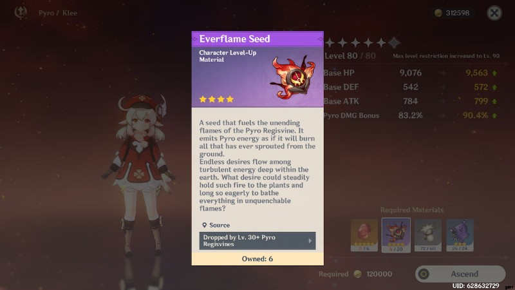This screenshot has width=515, height=290.
Task: Click the Ascend button
Action: (x=460, y=274)
